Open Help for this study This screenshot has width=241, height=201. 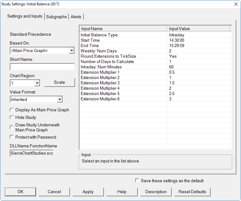[122, 192]
